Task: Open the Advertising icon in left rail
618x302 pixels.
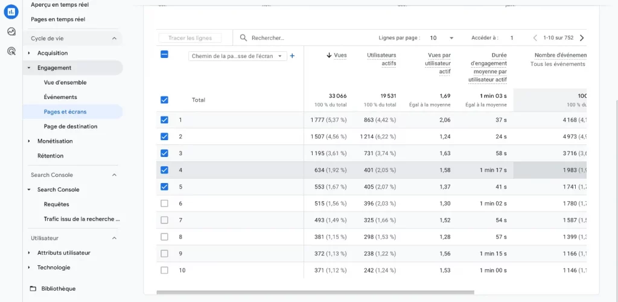Action: coord(11,51)
